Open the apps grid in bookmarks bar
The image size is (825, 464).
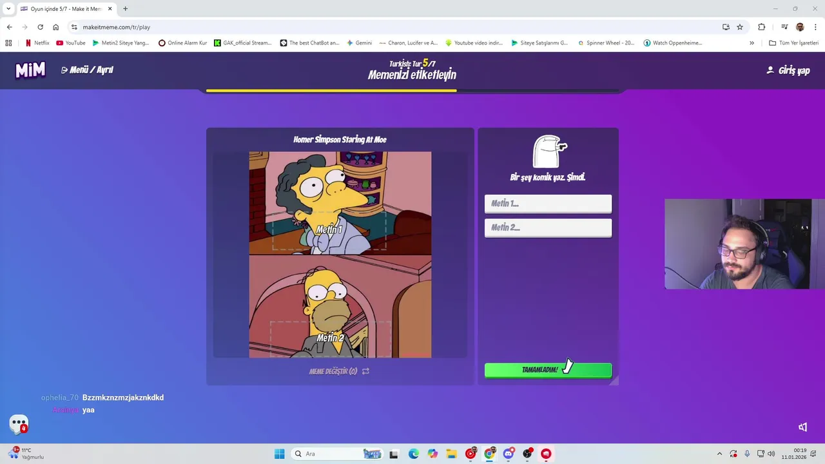click(x=8, y=43)
